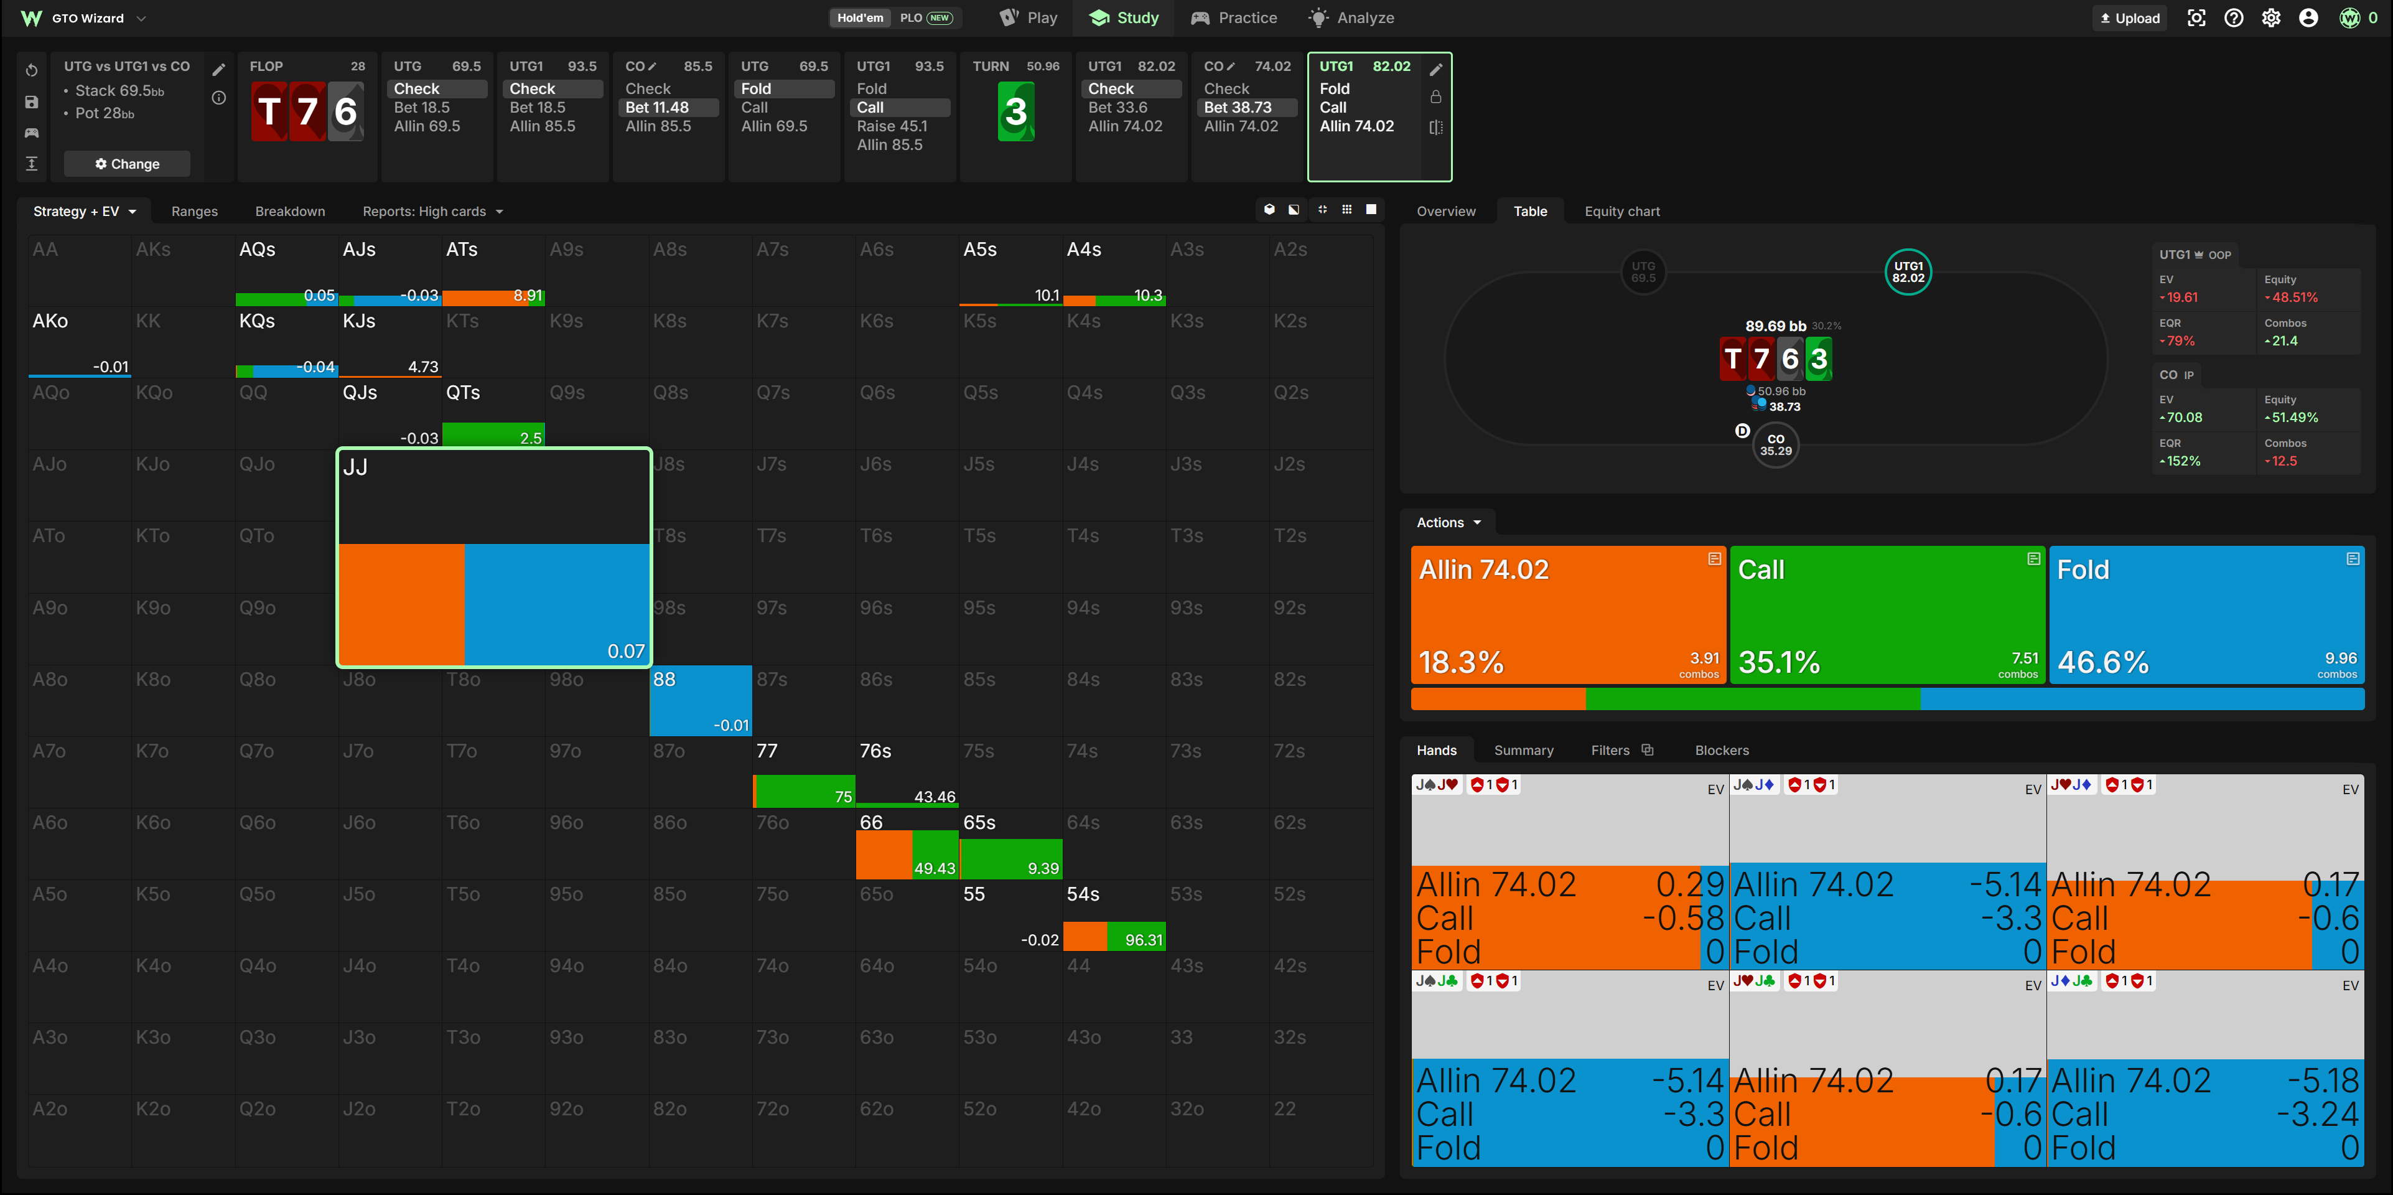Switch to the Equity chart tab

coord(1622,211)
